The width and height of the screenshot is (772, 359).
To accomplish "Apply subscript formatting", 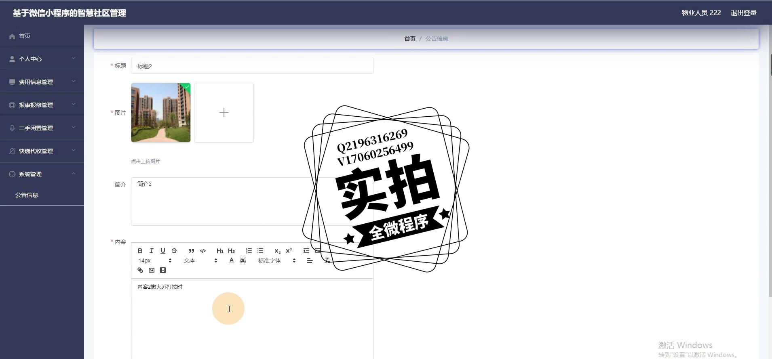I will (277, 251).
